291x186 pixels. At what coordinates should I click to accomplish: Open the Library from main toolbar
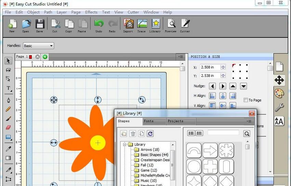155,26
